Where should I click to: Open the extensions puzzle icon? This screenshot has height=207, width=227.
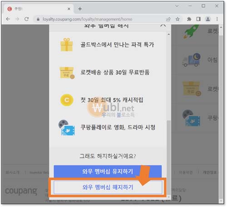(189, 19)
